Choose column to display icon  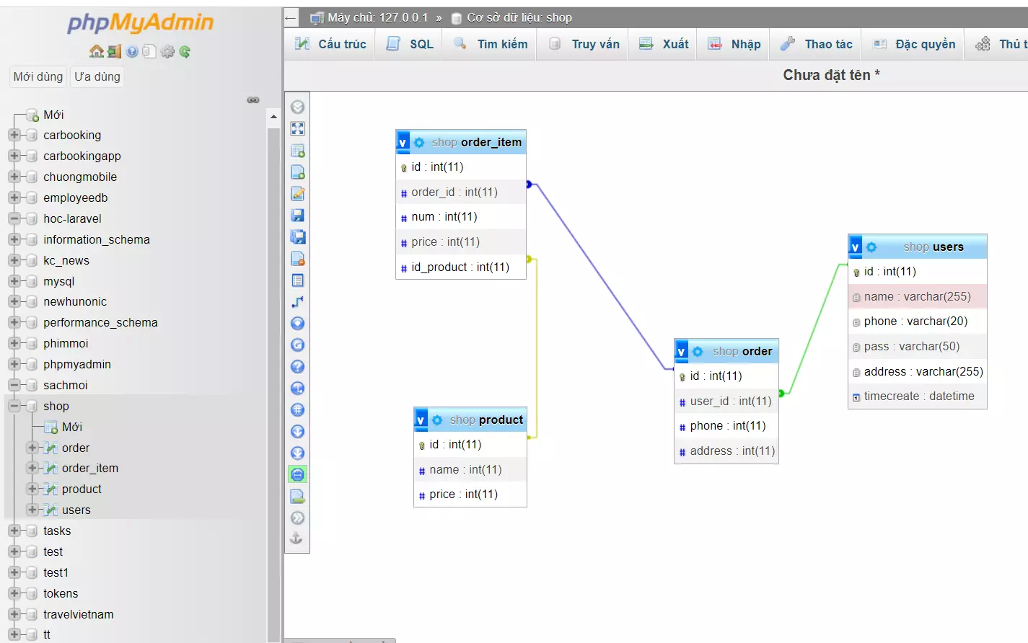click(x=297, y=324)
